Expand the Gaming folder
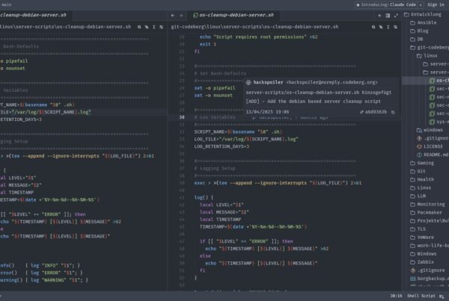This screenshot has height=301, width=449. click(x=425, y=163)
